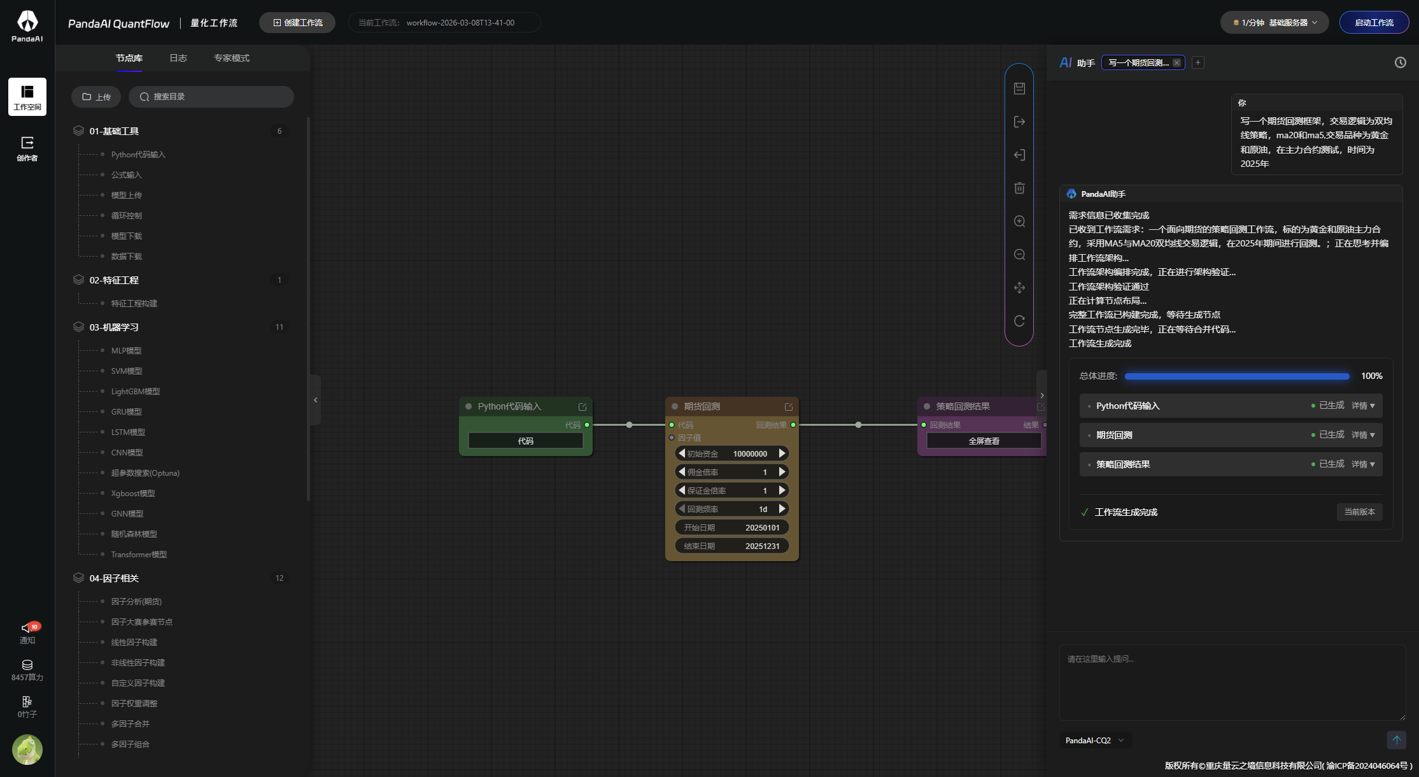Click the import arrow icon in canvas toolbar
The width and height of the screenshot is (1419, 777).
tap(1019, 155)
